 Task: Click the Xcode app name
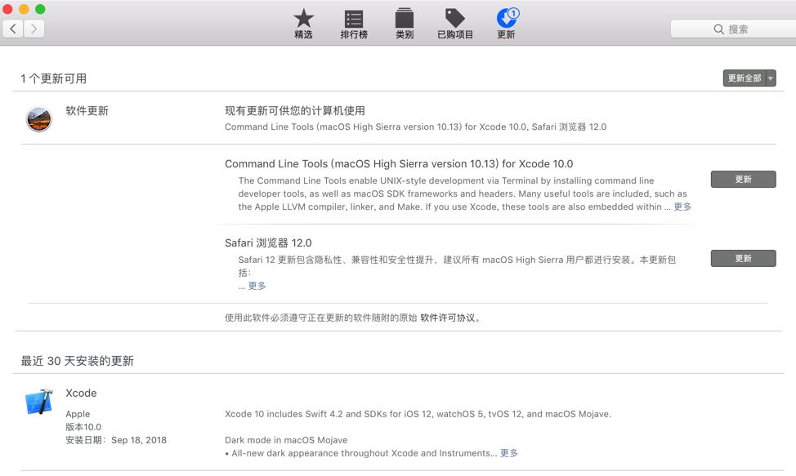81,393
